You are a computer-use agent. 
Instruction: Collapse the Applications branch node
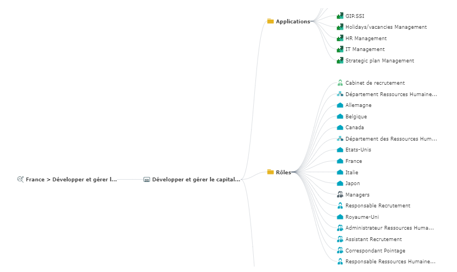(x=312, y=22)
